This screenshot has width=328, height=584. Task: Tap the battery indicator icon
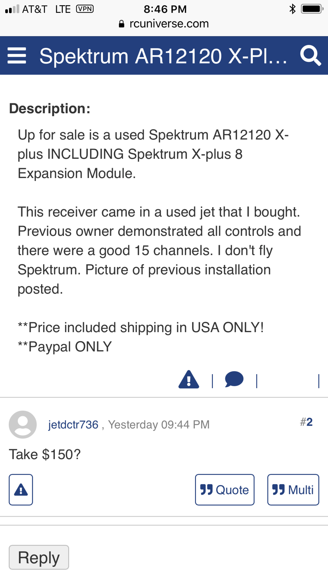pyautogui.click(x=312, y=9)
